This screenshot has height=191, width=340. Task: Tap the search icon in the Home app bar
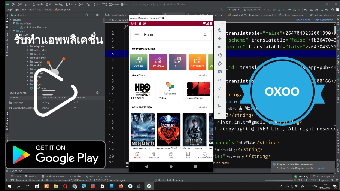[x=205, y=35]
